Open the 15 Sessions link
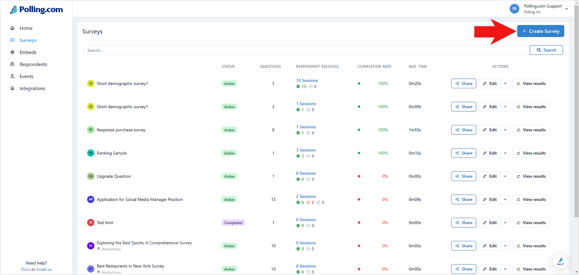 point(307,80)
